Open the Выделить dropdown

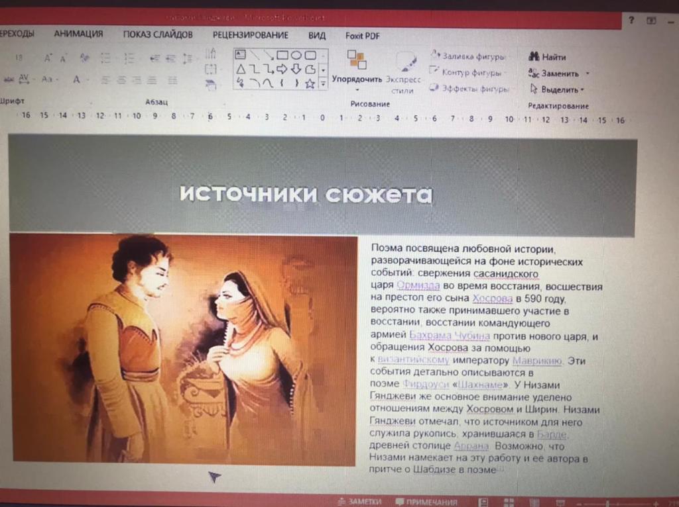[x=557, y=89]
